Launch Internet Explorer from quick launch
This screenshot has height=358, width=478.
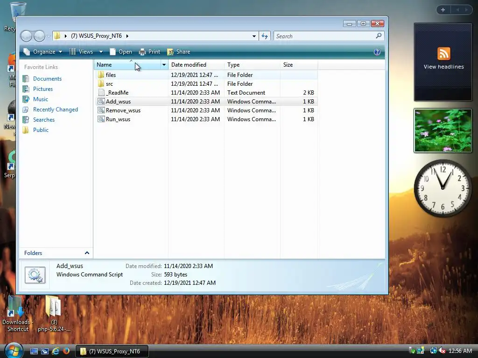56,351
